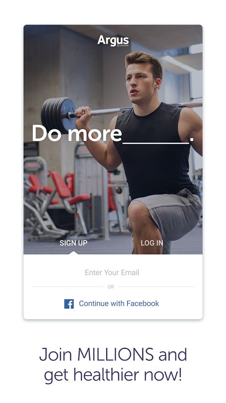
Task: Click the OR divider label
Action: [111, 287]
